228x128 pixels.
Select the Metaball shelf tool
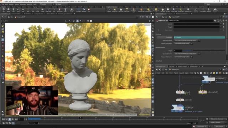84,10
